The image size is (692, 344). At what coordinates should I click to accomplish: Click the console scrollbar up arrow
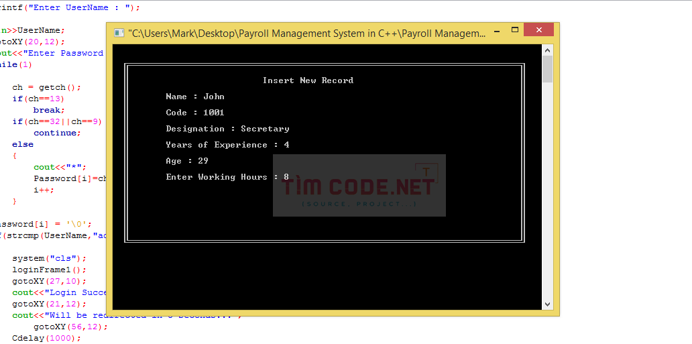tap(547, 50)
